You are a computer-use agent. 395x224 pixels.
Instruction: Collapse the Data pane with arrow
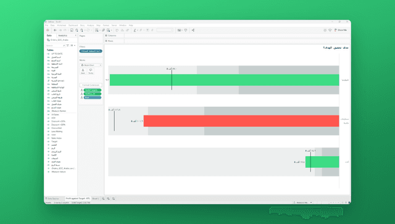(75, 36)
